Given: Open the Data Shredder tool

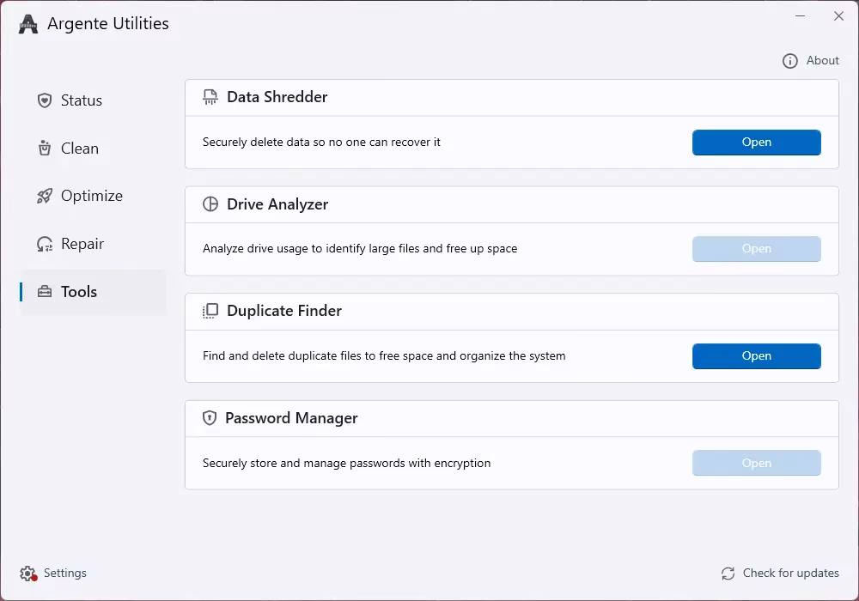Looking at the screenshot, I should pyautogui.click(x=756, y=143).
